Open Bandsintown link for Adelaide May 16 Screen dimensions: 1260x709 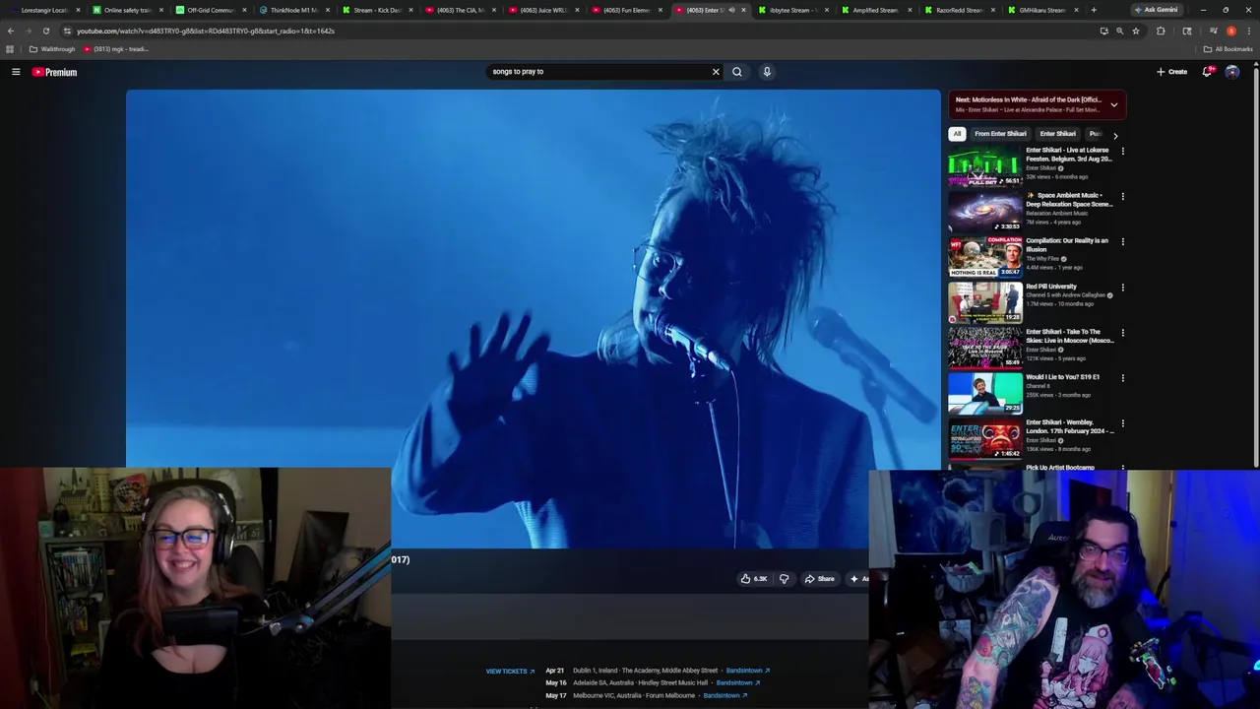[738, 682]
